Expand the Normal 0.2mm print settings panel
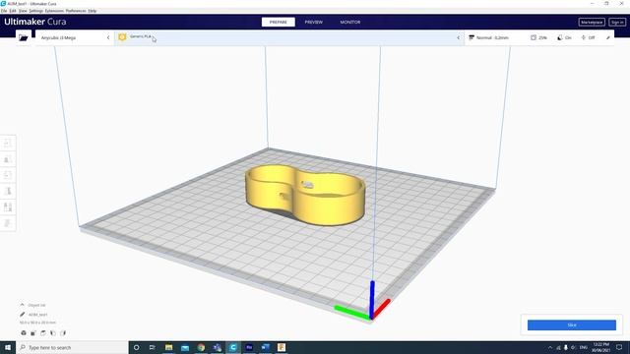 tap(539, 37)
